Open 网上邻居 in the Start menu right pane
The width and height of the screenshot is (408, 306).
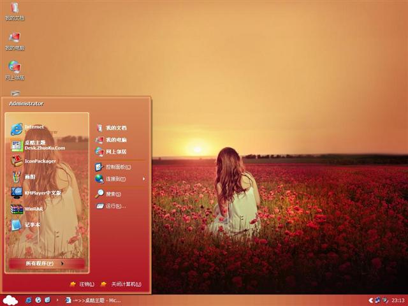point(111,152)
